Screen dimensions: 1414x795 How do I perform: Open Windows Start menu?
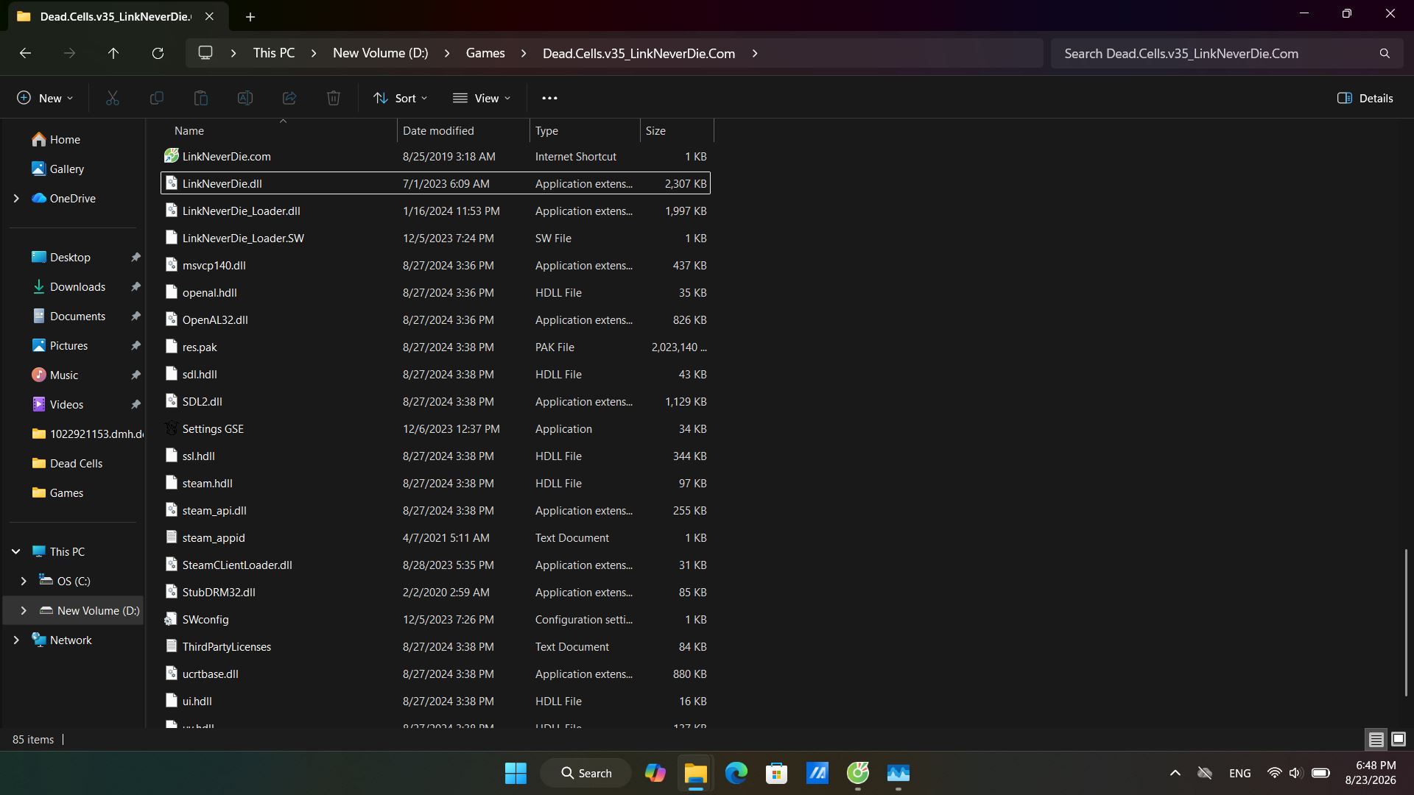(x=516, y=773)
